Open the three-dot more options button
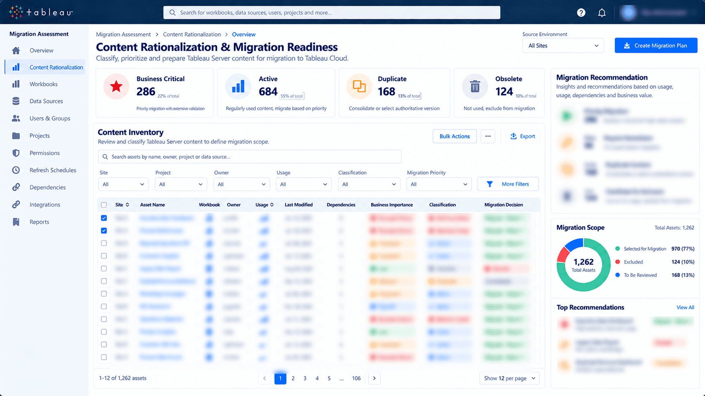The image size is (705, 396). (488, 136)
